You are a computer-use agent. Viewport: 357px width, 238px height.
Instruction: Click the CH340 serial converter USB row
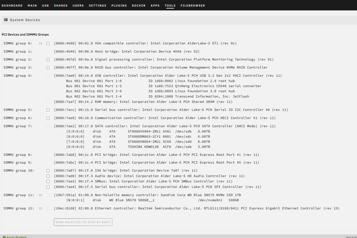tap(164, 86)
